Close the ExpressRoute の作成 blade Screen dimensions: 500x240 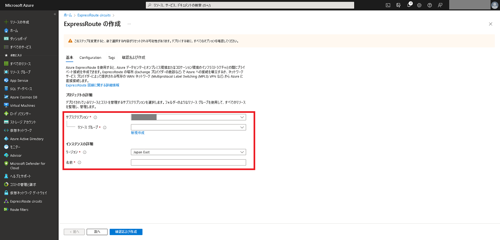[491, 24]
